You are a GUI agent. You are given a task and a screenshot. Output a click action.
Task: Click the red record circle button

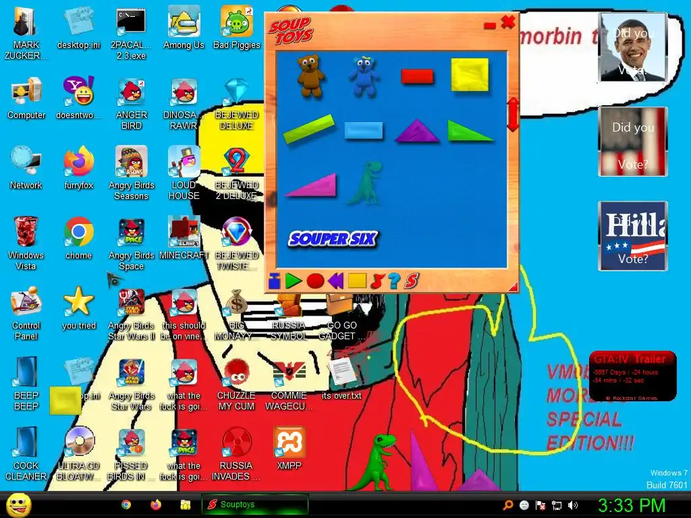click(x=315, y=281)
